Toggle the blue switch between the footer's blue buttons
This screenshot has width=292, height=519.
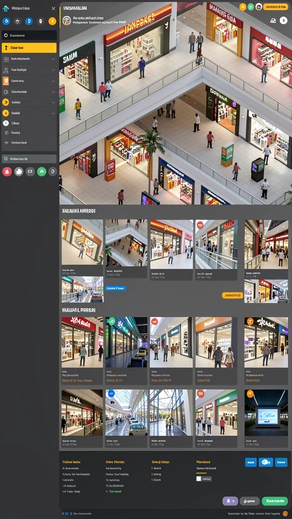(x=266, y=462)
